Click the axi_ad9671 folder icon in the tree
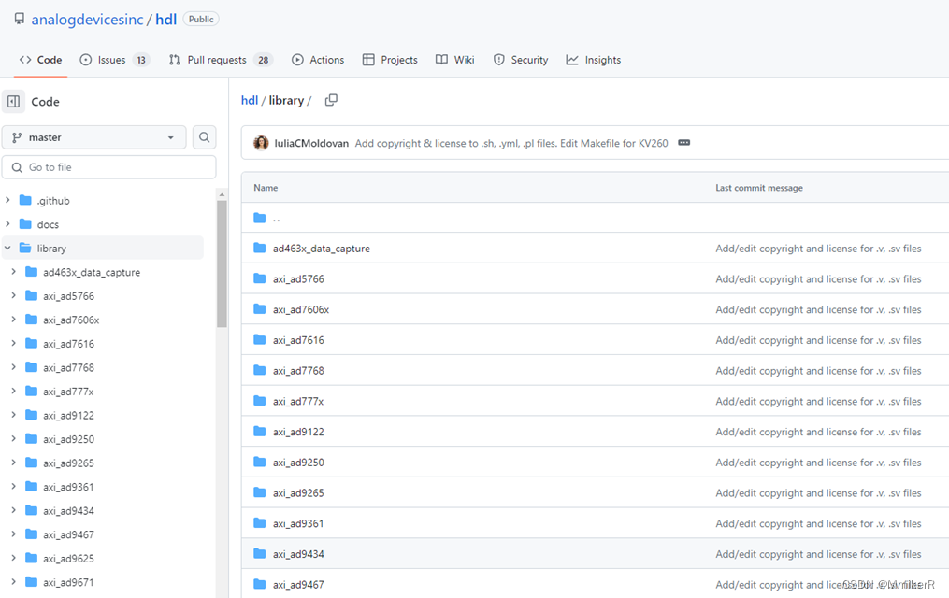Screen dimensions: 949x598 (32, 582)
